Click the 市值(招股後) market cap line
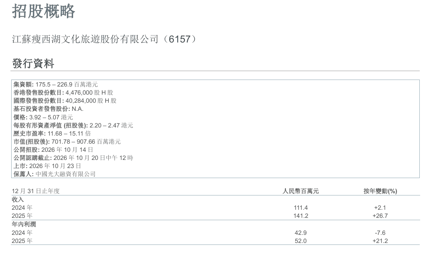Screen dimensions: 436x253 [x=67, y=142]
